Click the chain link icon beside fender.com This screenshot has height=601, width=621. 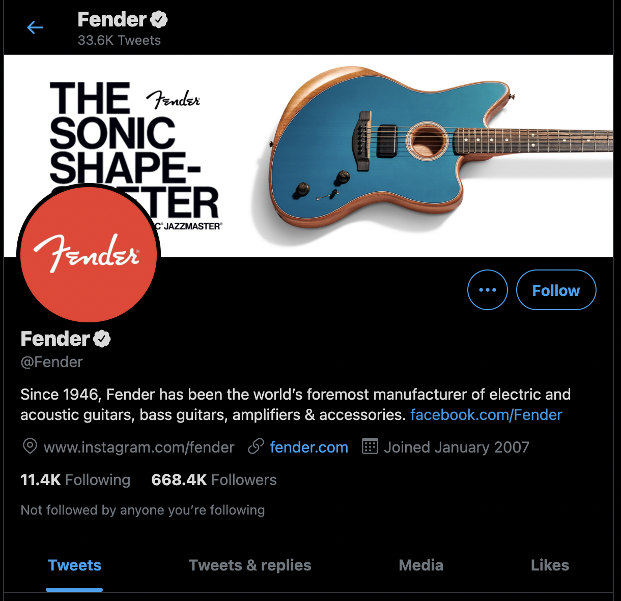[x=256, y=446]
